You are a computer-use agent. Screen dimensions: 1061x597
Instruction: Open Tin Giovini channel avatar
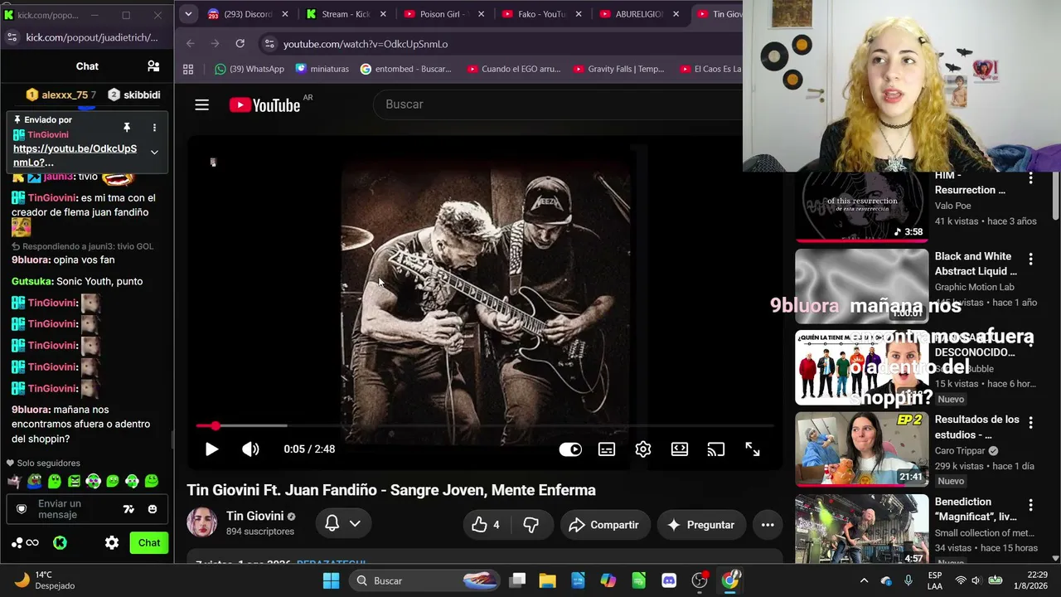[201, 523]
